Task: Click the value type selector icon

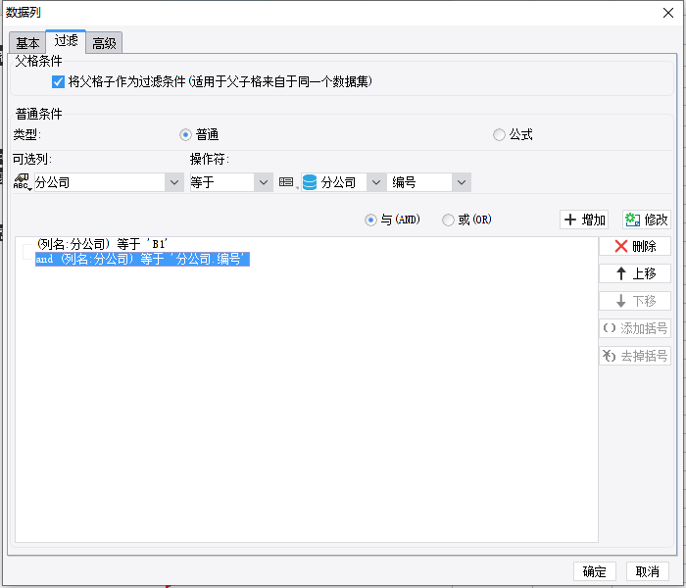Action: pyautogui.click(x=287, y=182)
